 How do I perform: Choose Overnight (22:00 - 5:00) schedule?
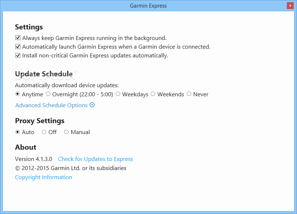tap(48, 94)
